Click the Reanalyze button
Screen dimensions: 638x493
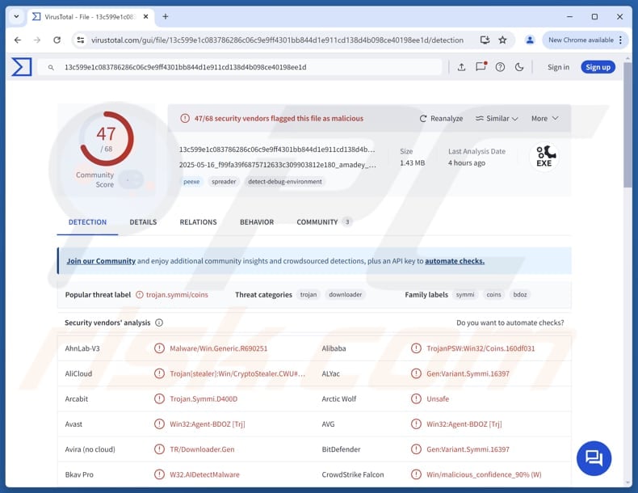click(441, 119)
